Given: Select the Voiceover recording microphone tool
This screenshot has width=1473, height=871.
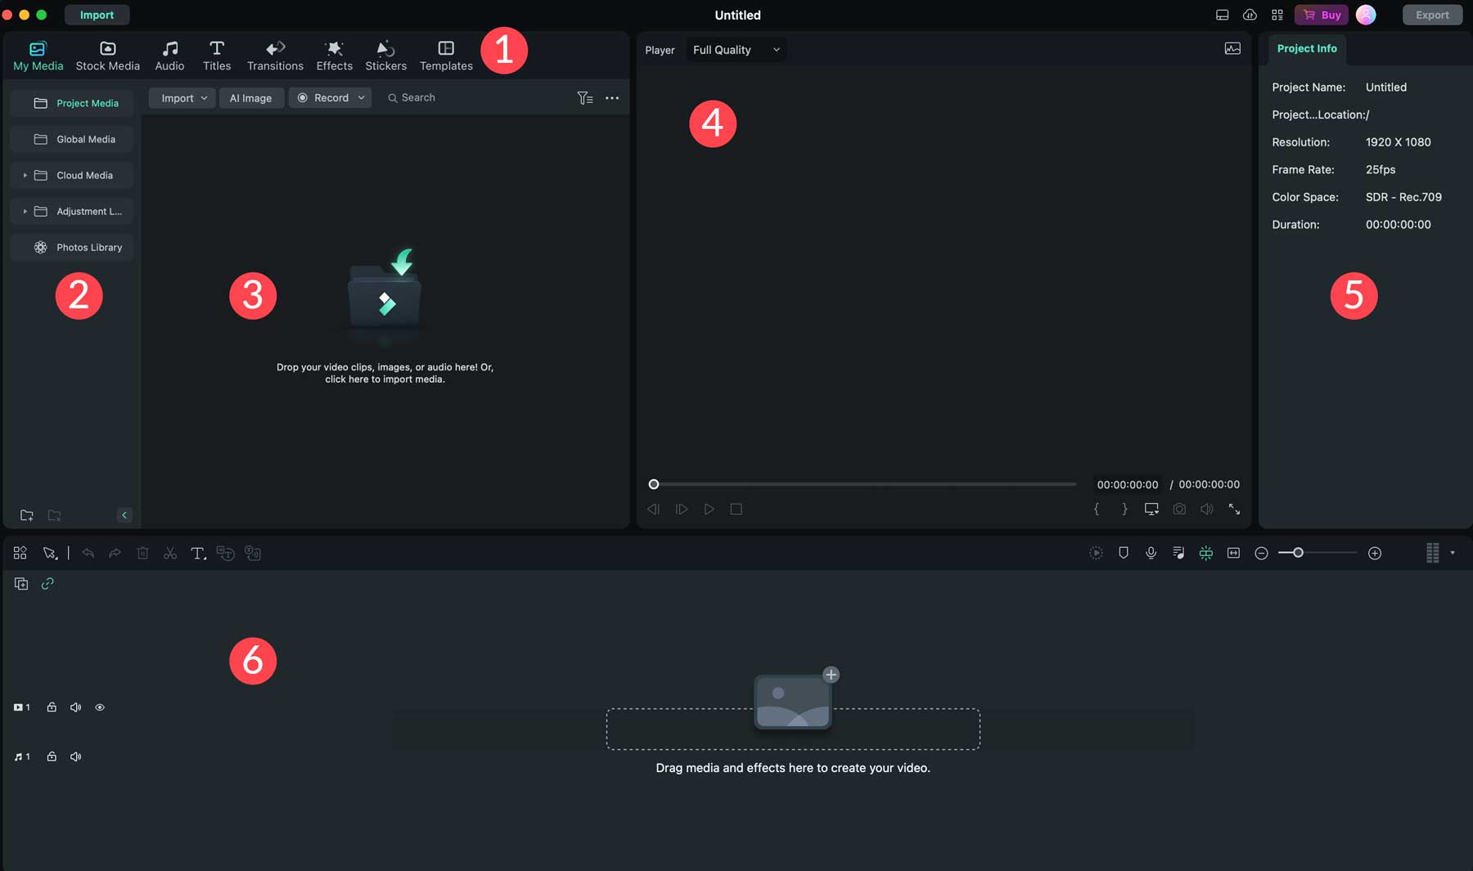Looking at the screenshot, I should (1151, 553).
